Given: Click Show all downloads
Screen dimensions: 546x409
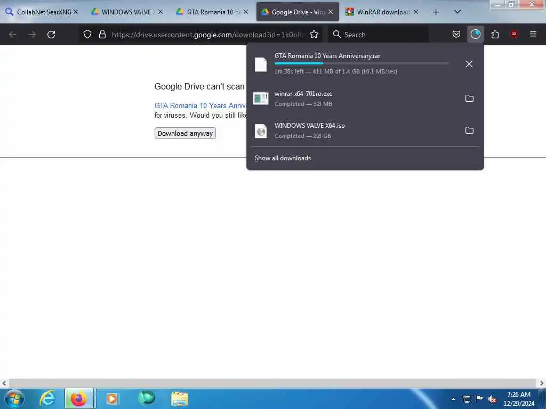Looking at the screenshot, I should tap(283, 158).
